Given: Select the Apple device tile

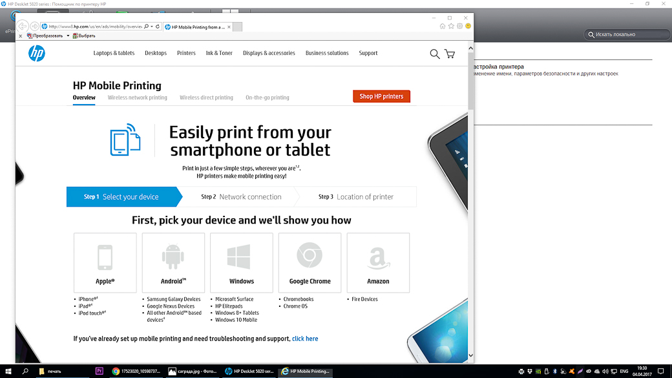Looking at the screenshot, I should pos(105,263).
